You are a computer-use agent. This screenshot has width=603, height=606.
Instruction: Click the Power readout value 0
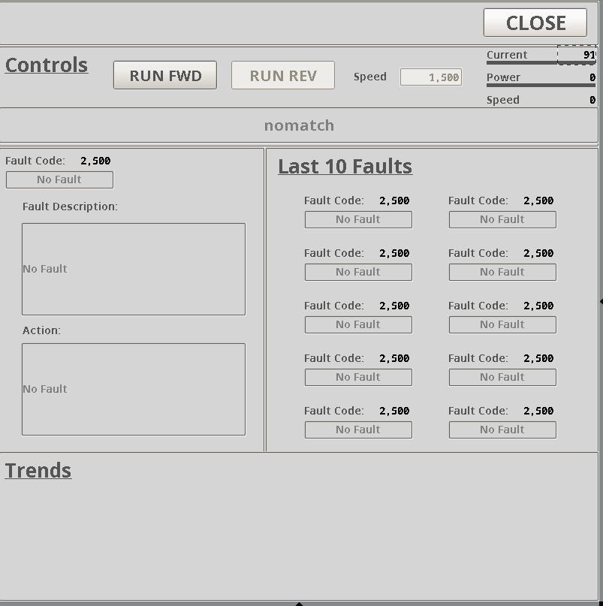pyautogui.click(x=592, y=77)
